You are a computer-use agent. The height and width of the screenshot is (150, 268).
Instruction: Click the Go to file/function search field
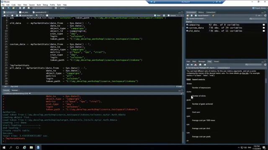tap(42, 8)
